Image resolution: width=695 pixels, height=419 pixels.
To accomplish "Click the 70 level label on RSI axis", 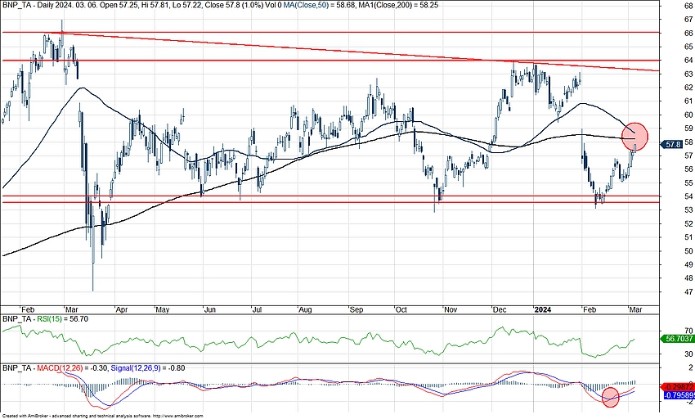I will pos(688,331).
